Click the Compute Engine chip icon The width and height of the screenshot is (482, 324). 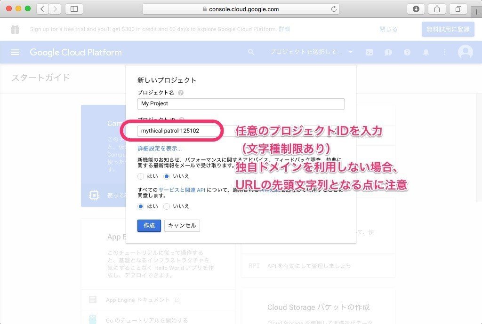tap(94, 195)
